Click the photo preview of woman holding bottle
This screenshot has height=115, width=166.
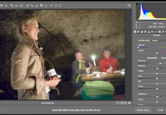click(x=62, y=55)
